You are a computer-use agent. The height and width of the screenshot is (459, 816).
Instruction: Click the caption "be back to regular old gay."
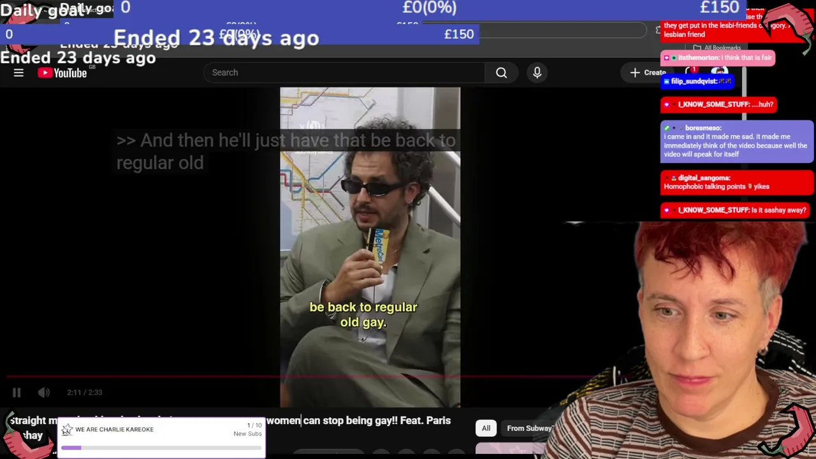[363, 315]
